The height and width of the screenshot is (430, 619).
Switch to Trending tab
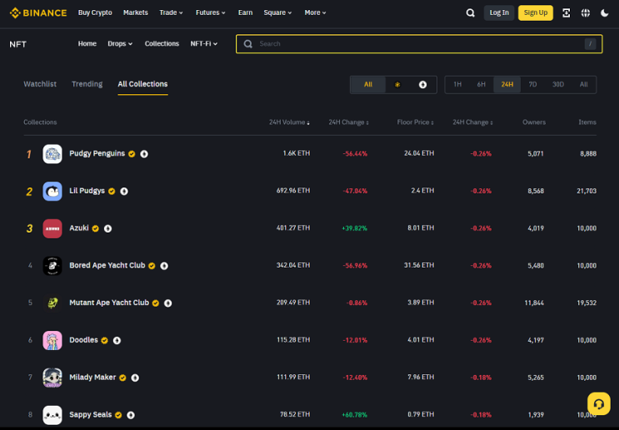coord(87,84)
